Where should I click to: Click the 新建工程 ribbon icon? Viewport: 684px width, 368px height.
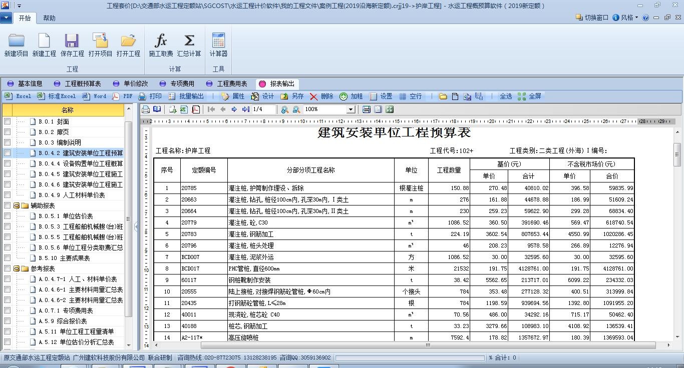(x=44, y=45)
